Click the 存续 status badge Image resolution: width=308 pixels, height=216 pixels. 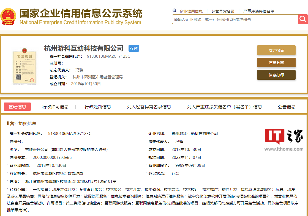point(133,48)
